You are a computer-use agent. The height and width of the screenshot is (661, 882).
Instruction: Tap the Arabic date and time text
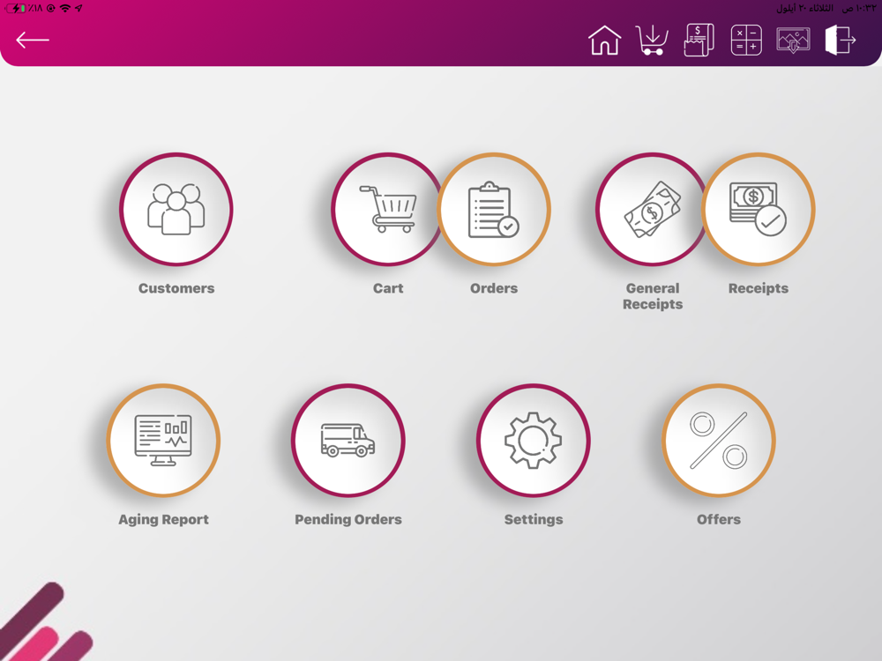click(x=826, y=9)
